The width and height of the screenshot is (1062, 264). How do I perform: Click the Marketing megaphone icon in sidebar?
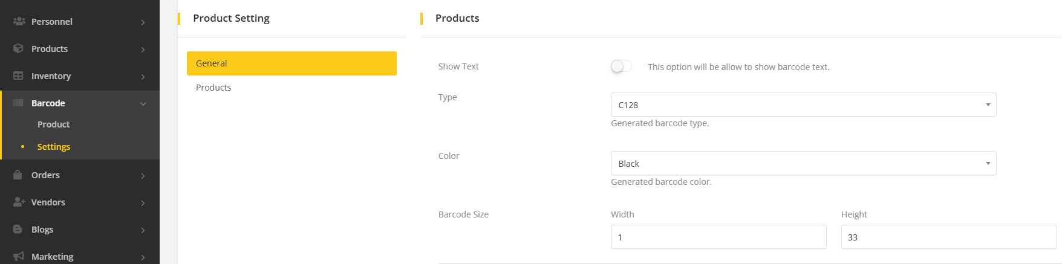[x=19, y=256]
